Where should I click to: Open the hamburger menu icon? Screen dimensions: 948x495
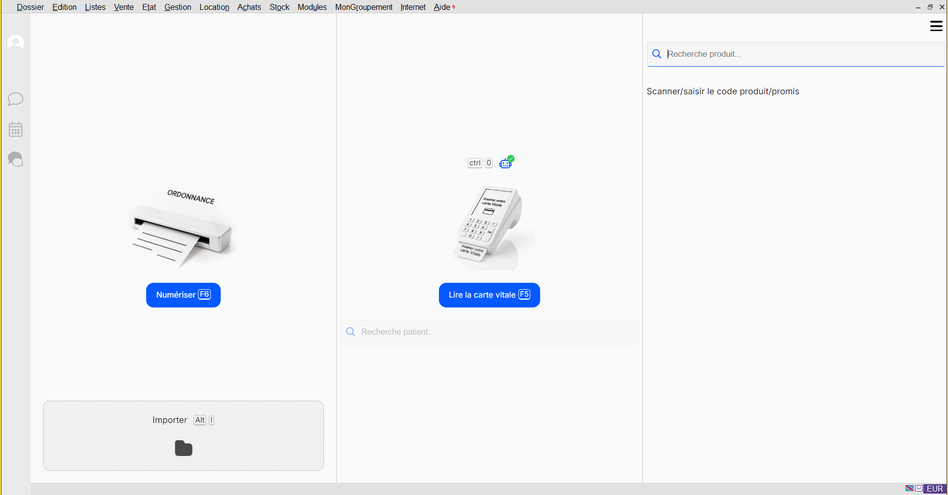[x=936, y=26]
